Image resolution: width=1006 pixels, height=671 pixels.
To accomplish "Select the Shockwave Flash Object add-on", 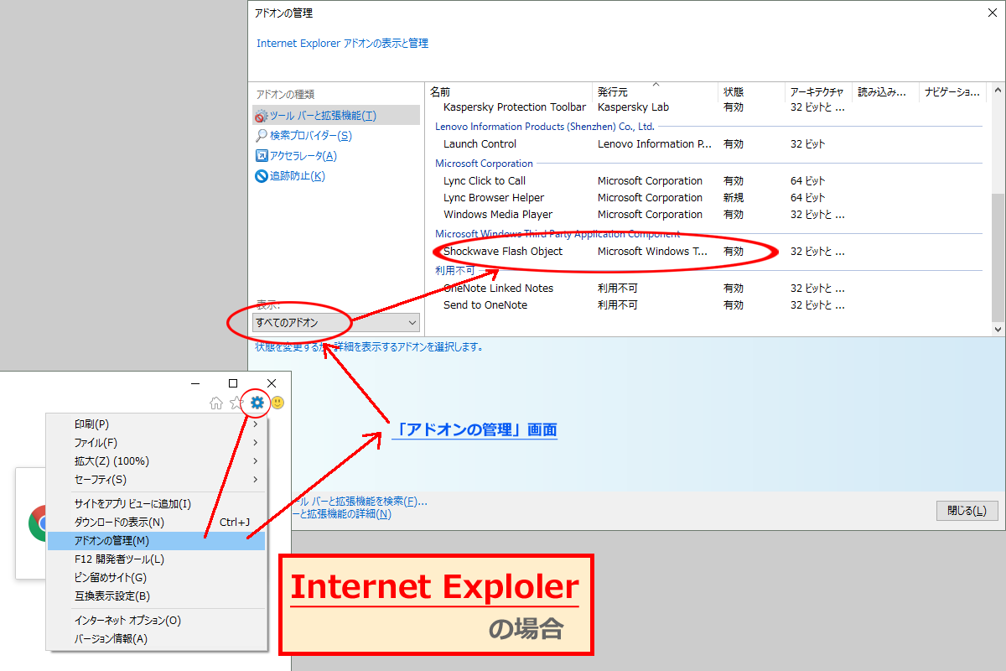I will click(708, 252).
